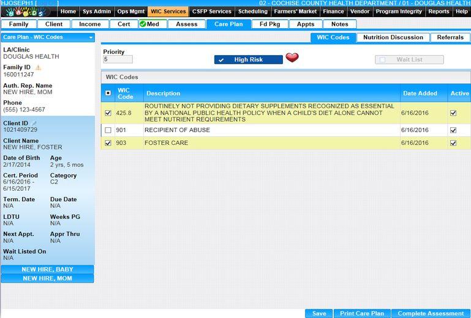Click the green checkmark on Med tab
Screen dimensions: 471x318
pos(143,24)
